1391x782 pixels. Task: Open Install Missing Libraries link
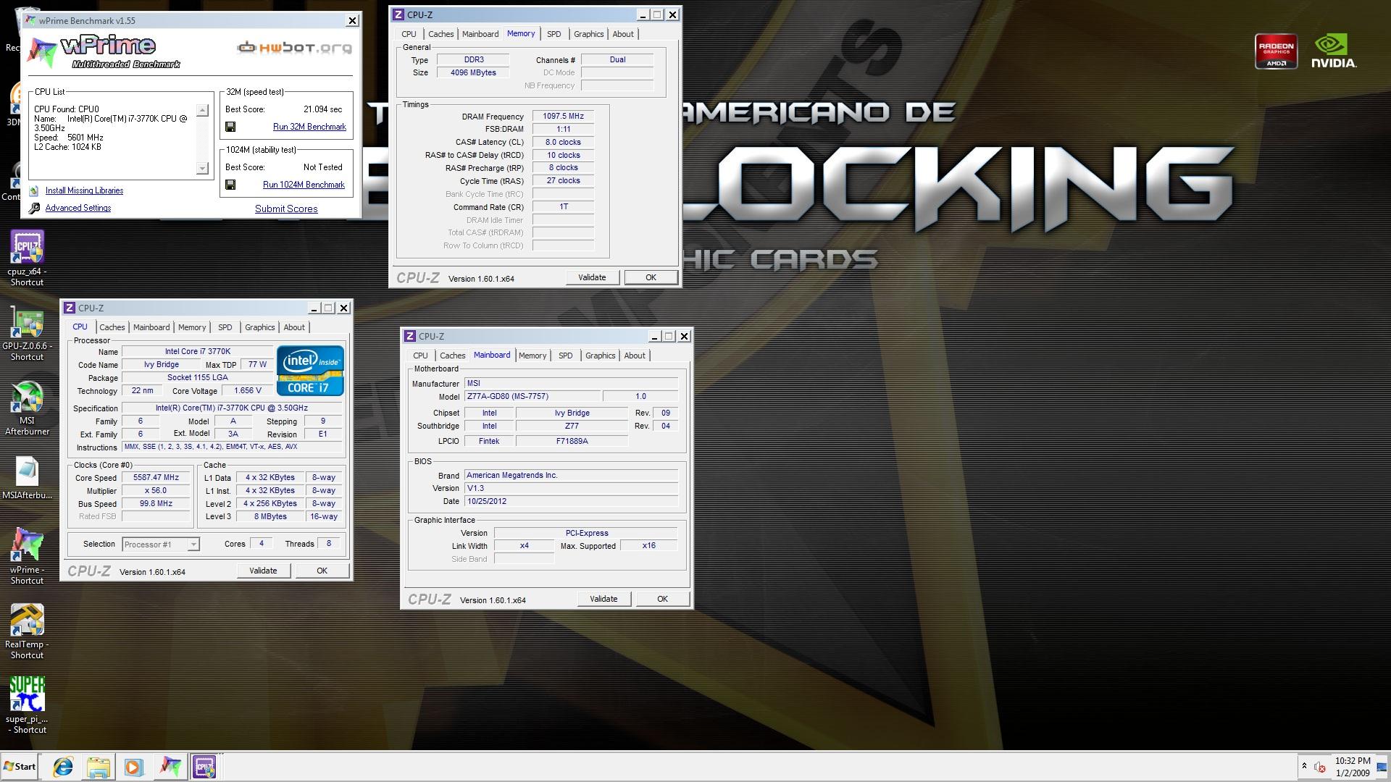click(x=84, y=190)
